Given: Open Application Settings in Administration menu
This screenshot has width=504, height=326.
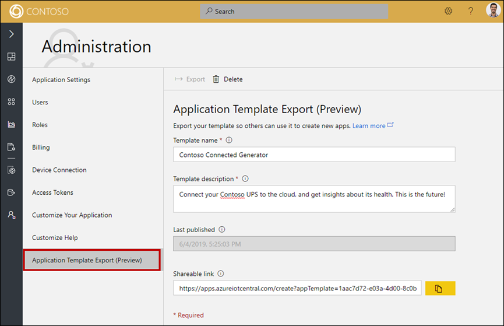Looking at the screenshot, I should [x=61, y=80].
